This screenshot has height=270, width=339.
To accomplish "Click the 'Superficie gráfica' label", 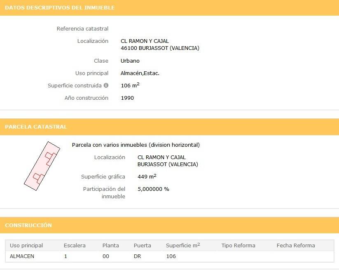I will tap(103, 177).
